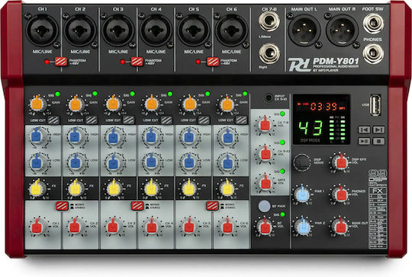Click the orange GAIN knob on channel 6
The width and height of the screenshot is (412, 277).
point(227,104)
